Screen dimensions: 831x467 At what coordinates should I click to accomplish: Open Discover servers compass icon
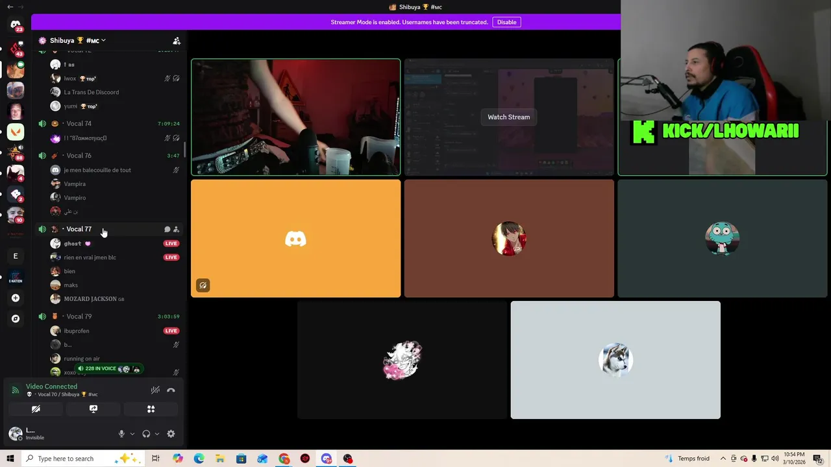tap(16, 319)
